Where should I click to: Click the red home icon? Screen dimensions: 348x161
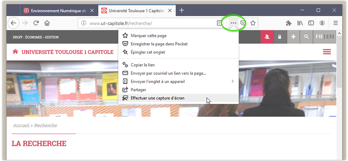pyautogui.click(x=15, y=52)
